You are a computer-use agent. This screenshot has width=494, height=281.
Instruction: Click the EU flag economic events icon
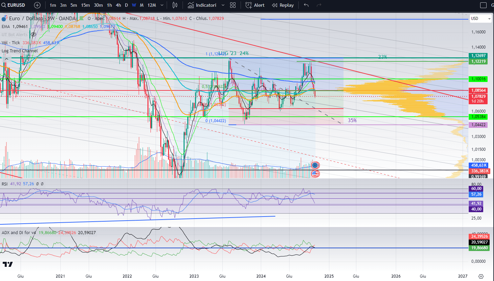pyautogui.click(x=314, y=165)
